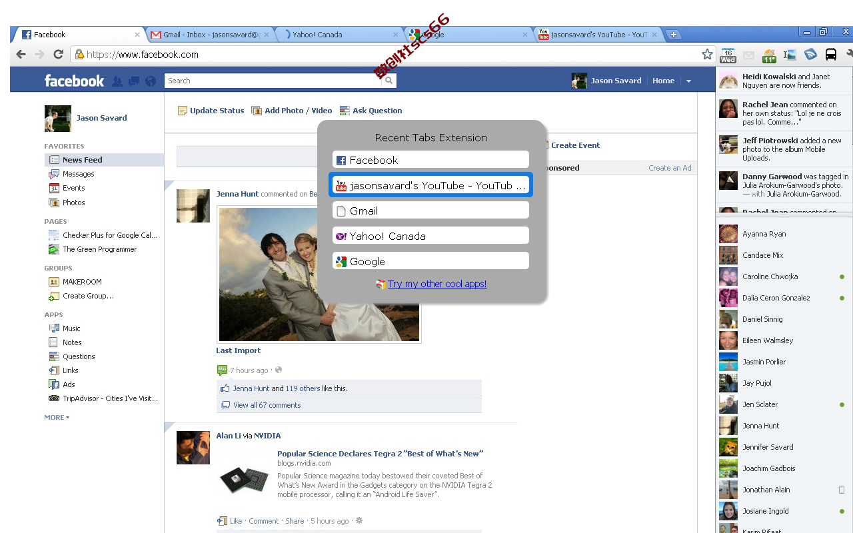Open the account dropdown arrow beside Home

pyautogui.click(x=688, y=81)
